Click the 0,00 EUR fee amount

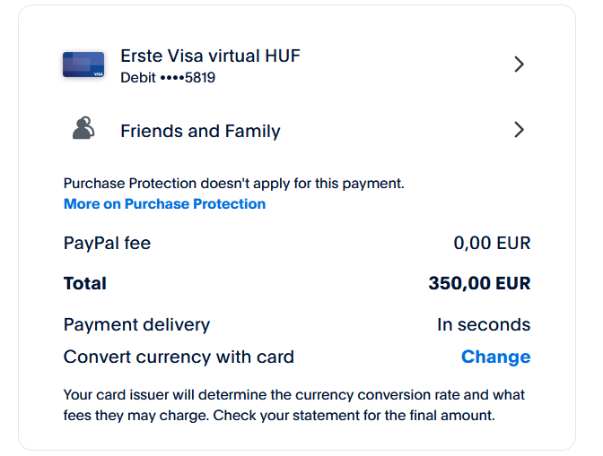(x=492, y=243)
